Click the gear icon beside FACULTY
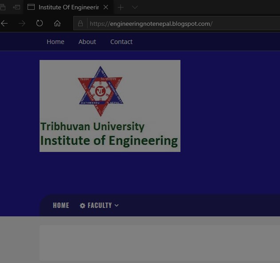 click(83, 206)
